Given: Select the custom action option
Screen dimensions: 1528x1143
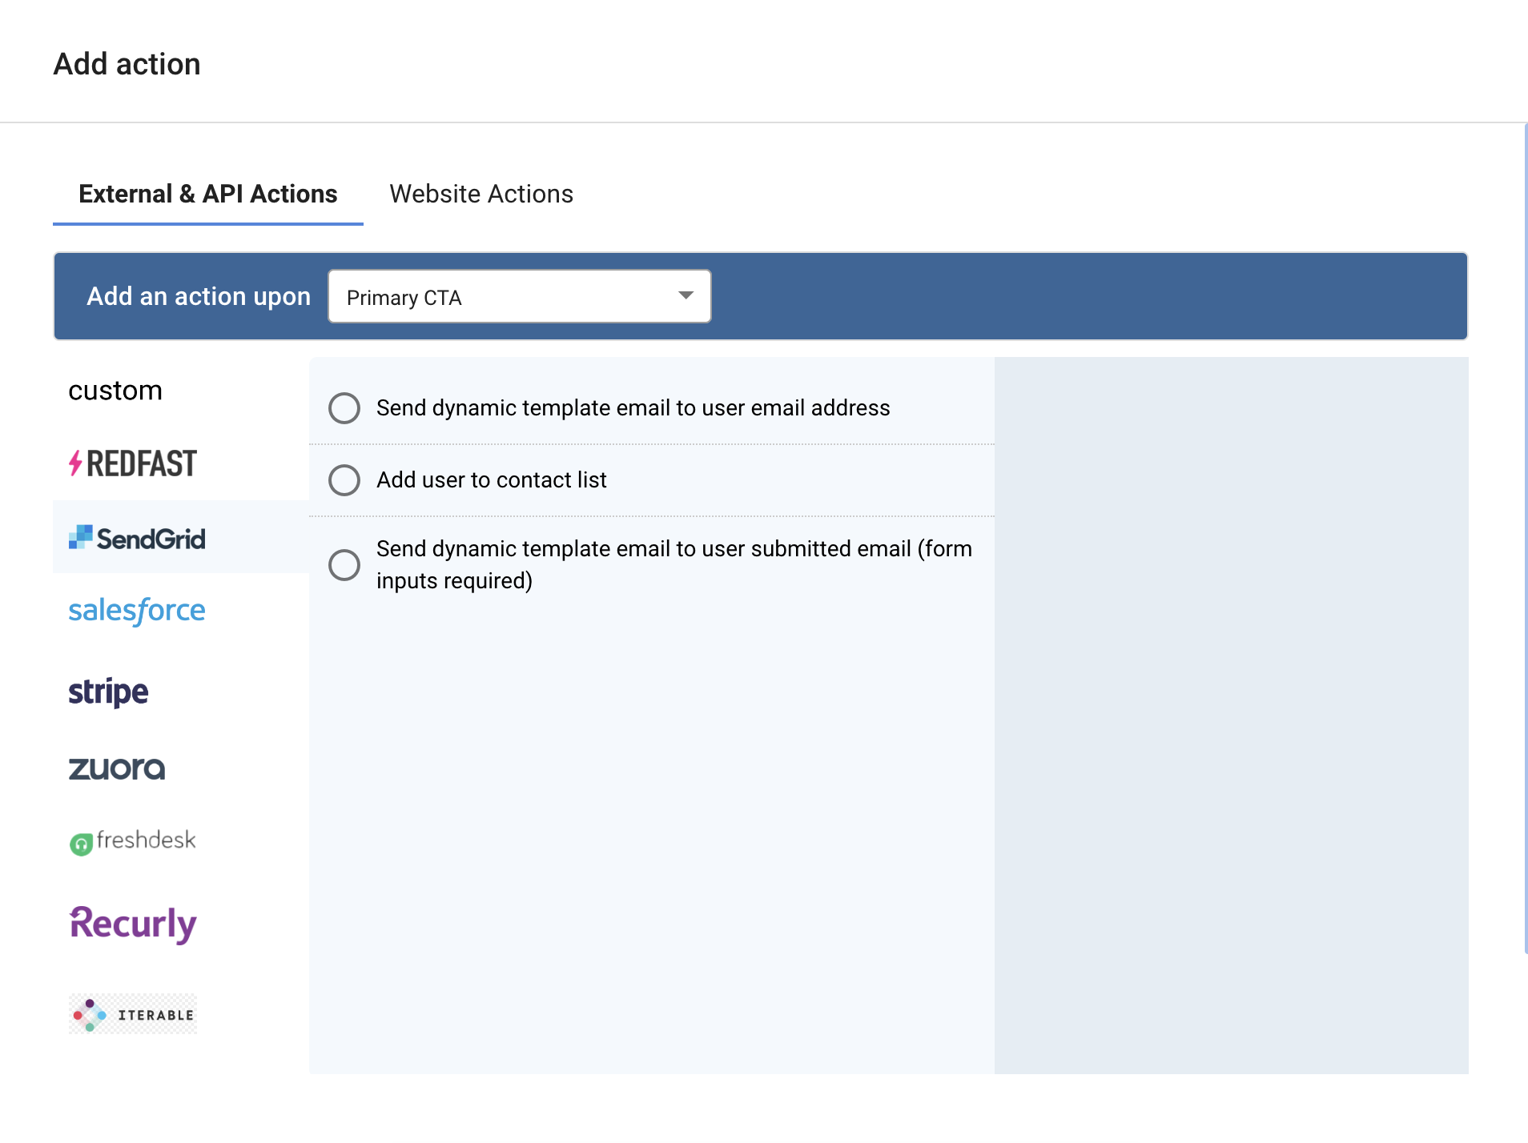Looking at the screenshot, I should 115,391.
